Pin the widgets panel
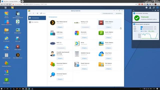Screen dimensions: 160x90 pos(155,10)
